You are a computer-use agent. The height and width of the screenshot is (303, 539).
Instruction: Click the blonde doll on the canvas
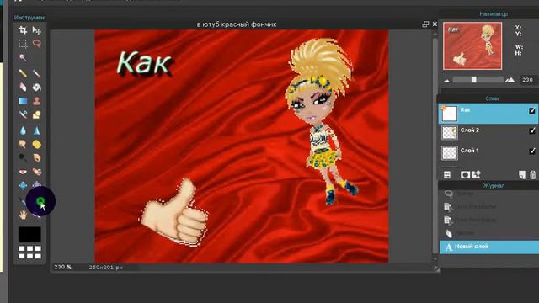[322, 120]
